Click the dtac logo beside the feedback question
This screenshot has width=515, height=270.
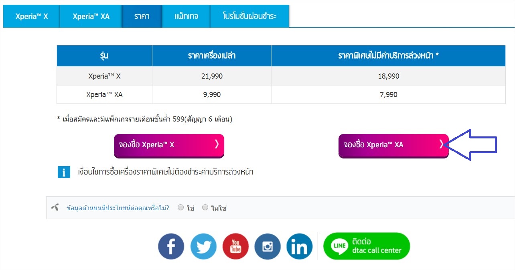coord(55,207)
